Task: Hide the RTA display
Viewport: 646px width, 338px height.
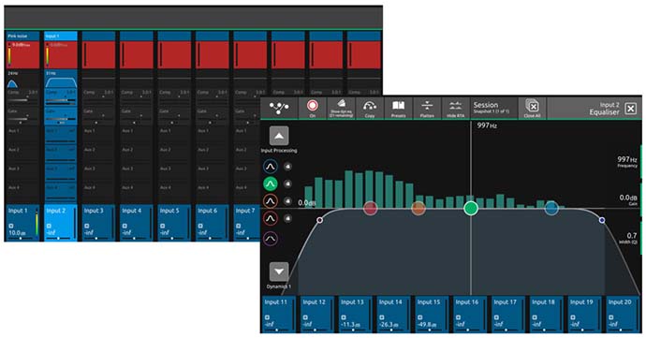Action: [455, 108]
